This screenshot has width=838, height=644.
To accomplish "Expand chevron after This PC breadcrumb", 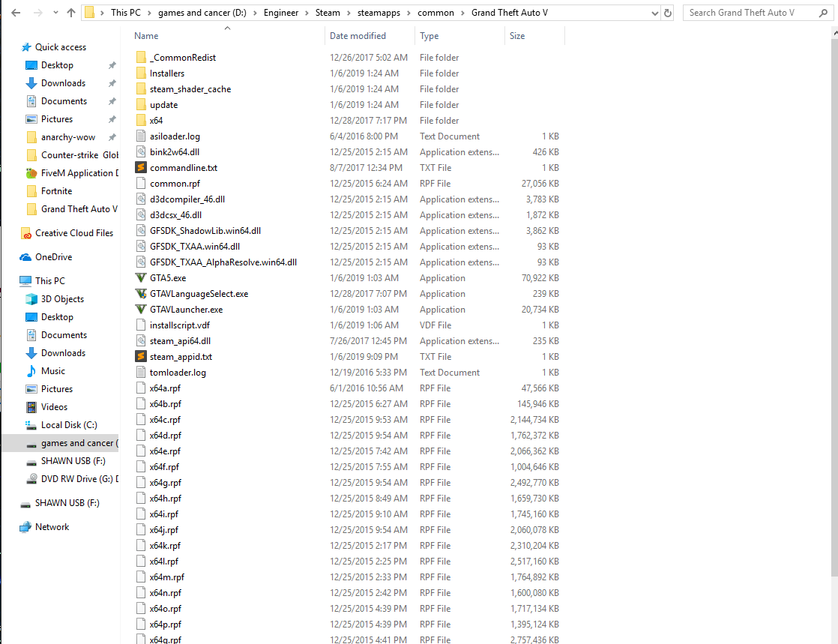I will tap(149, 13).
